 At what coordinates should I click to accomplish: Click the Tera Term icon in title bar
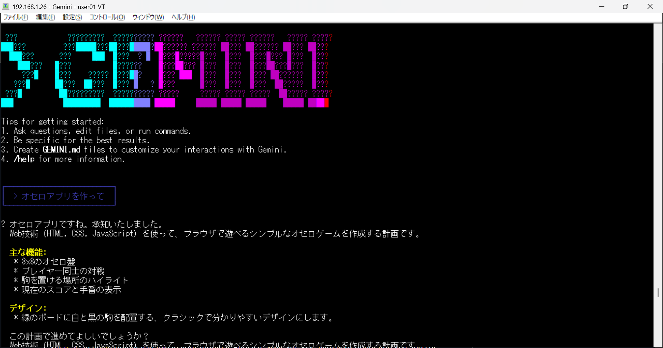pos(6,7)
